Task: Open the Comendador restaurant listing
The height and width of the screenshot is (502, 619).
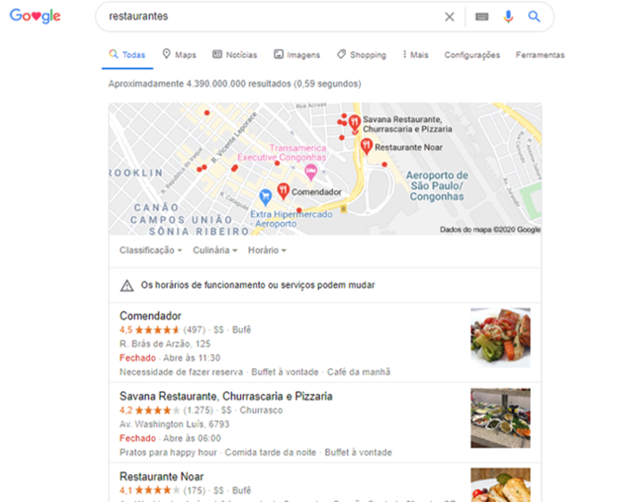Action: click(150, 315)
